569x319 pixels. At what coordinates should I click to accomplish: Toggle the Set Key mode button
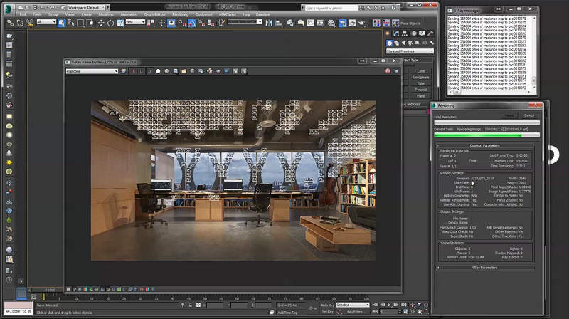[327, 312]
